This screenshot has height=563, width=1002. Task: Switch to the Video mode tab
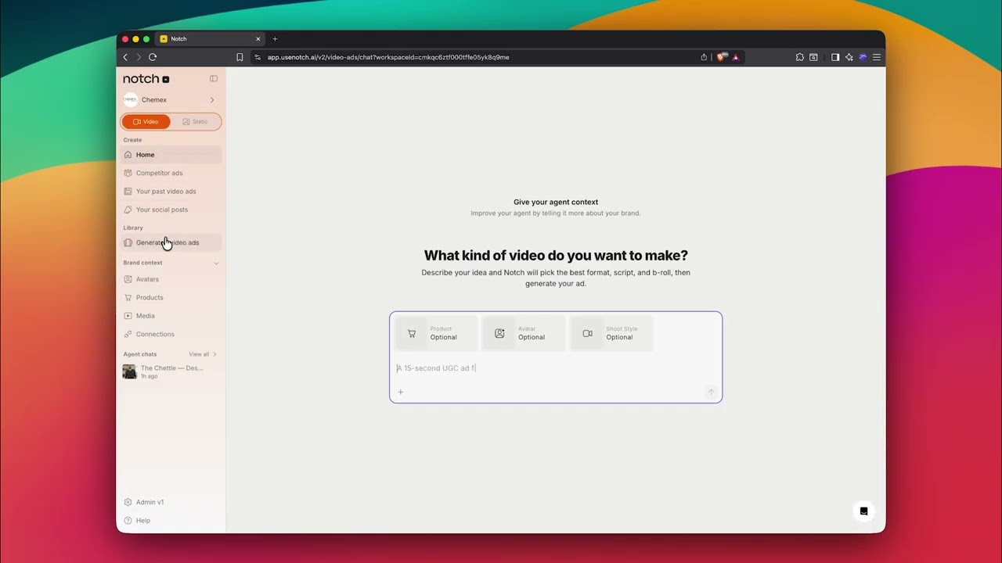point(146,121)
